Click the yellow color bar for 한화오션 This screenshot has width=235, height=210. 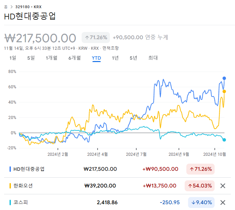[10, 186]
